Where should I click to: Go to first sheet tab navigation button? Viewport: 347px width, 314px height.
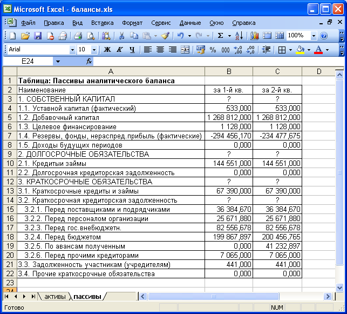tap(6, 297)
